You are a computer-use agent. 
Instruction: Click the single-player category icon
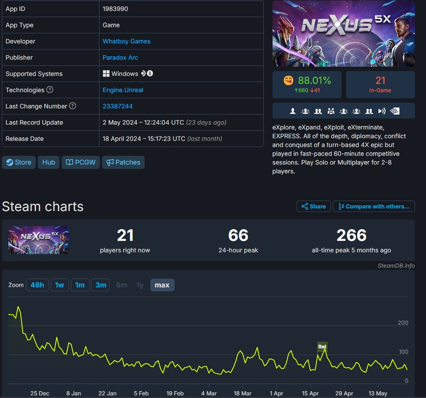[292, 111]
